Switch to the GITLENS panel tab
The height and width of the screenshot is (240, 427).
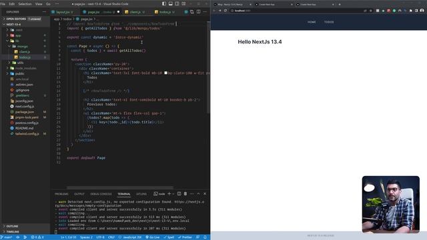tap(141, 194)
